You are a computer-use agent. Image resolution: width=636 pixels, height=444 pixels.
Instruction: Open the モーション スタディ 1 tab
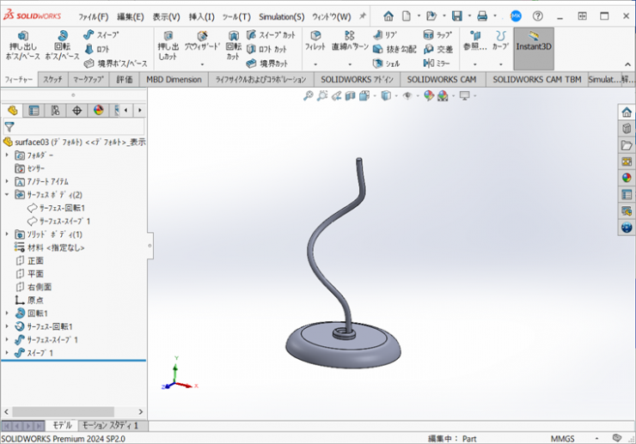[x=113, y=425]
